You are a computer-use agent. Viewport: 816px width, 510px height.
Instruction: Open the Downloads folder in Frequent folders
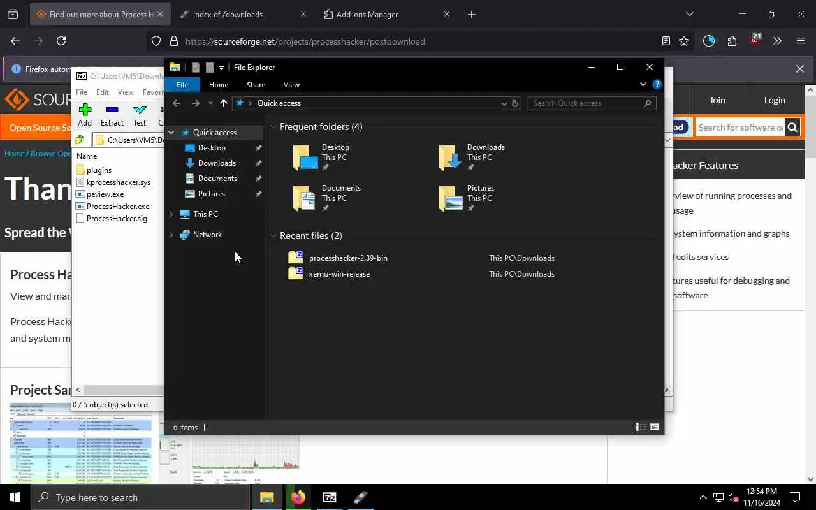472,157
